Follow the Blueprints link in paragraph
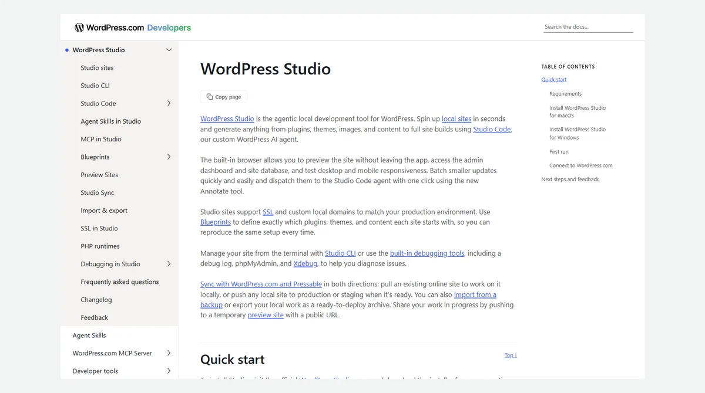The width and height of the screenshot is (705, 393). 216,222
